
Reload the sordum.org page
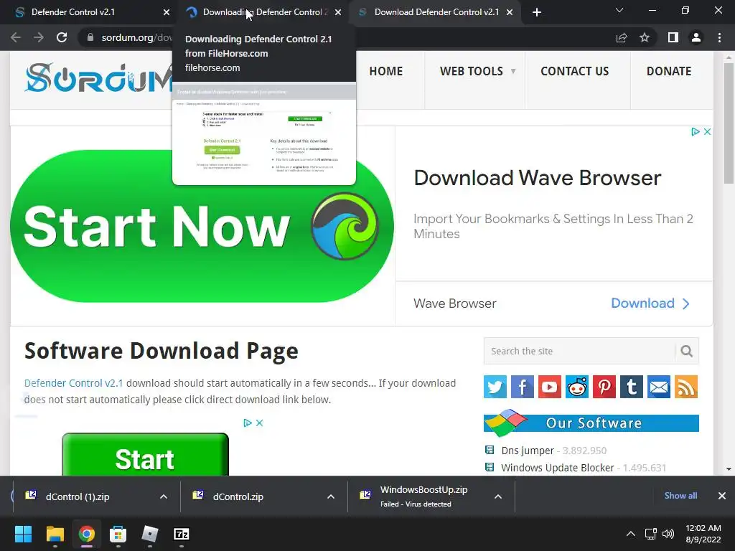pyautogui.click(x=62, y=37)
